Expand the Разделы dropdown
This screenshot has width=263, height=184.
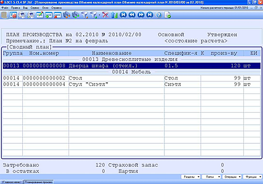point(191,177)
